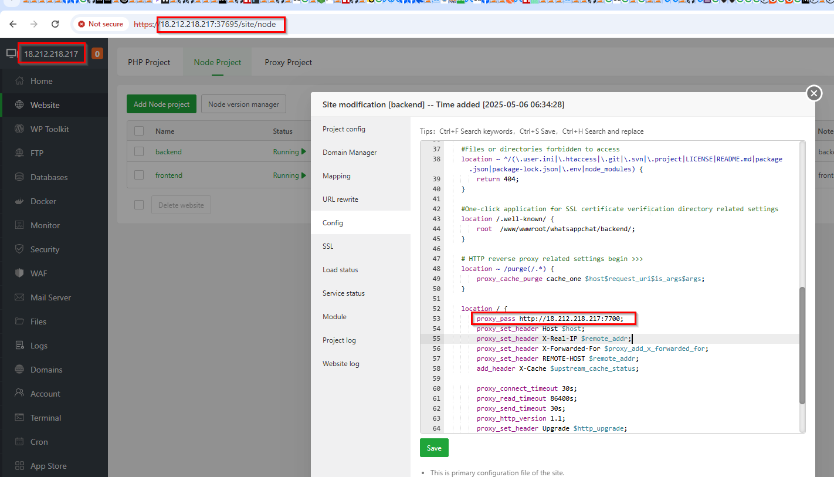Toggle the select-all checkbox in table header

coord(139,131)
